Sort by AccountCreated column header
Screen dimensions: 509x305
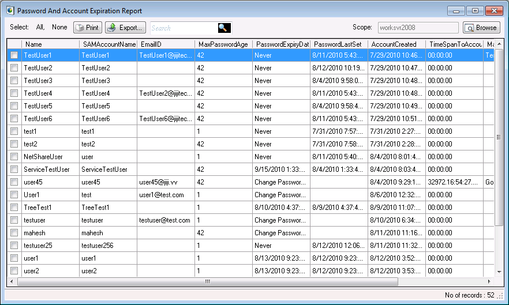396,44
